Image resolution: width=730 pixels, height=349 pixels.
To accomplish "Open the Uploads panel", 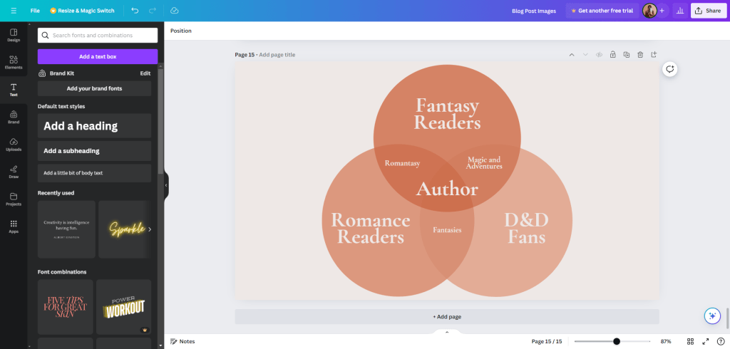I will pos(14,143).
